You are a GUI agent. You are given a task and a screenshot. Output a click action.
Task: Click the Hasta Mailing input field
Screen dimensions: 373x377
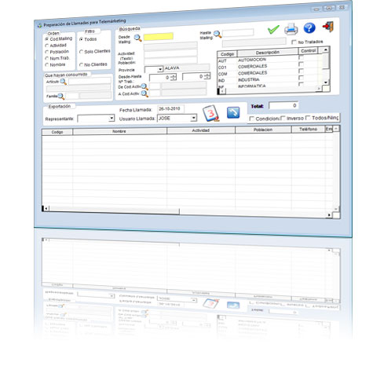tap(238, 33)
